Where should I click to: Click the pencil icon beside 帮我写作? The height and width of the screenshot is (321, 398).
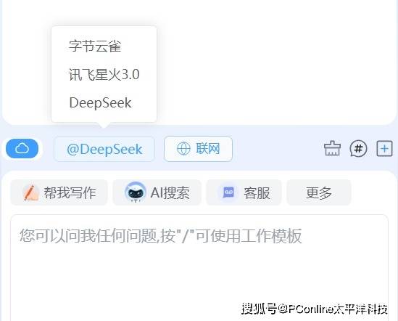click(31, 192)
